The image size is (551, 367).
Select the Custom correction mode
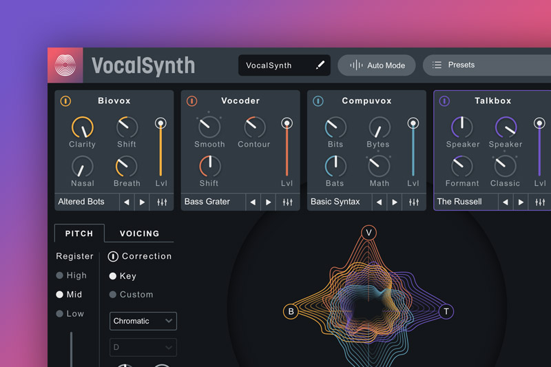131,294
